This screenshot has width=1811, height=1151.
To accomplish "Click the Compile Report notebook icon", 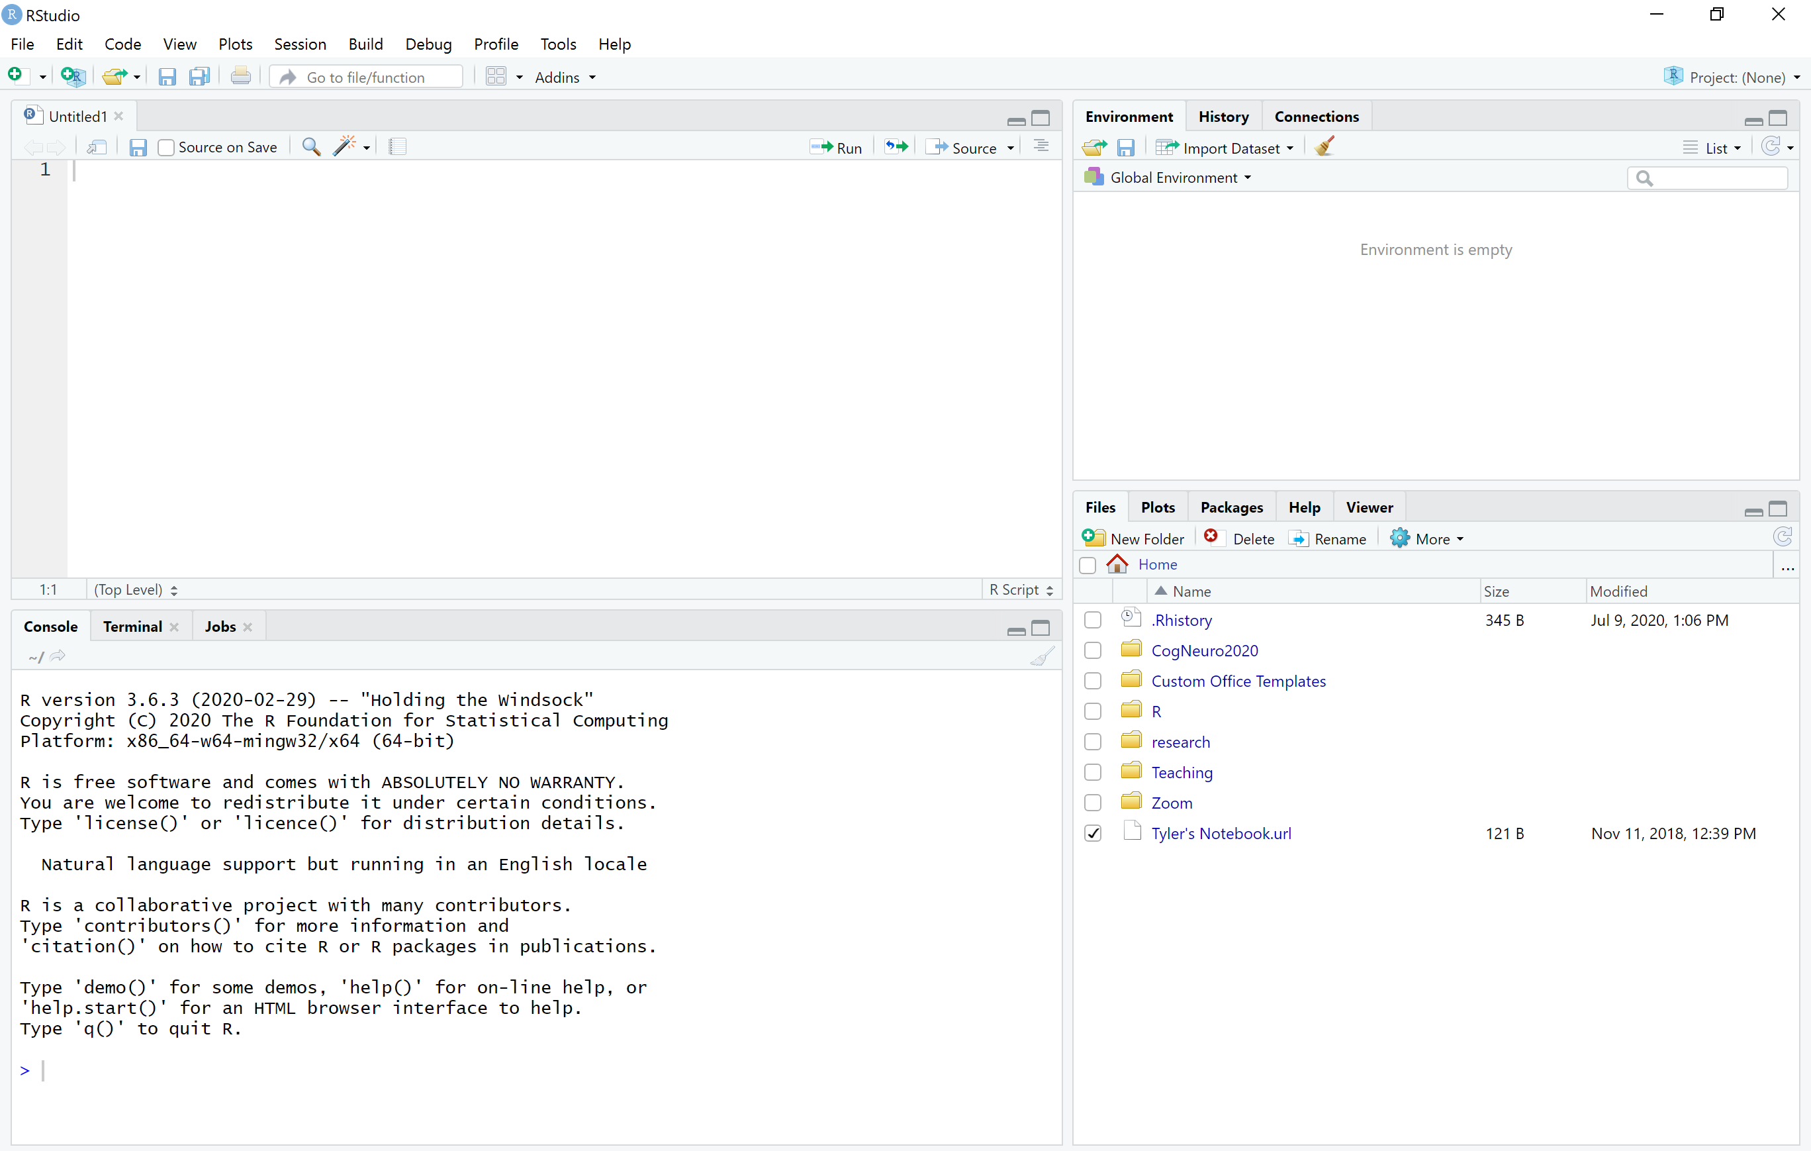I will pyautogui.click(x=398, y=147).
